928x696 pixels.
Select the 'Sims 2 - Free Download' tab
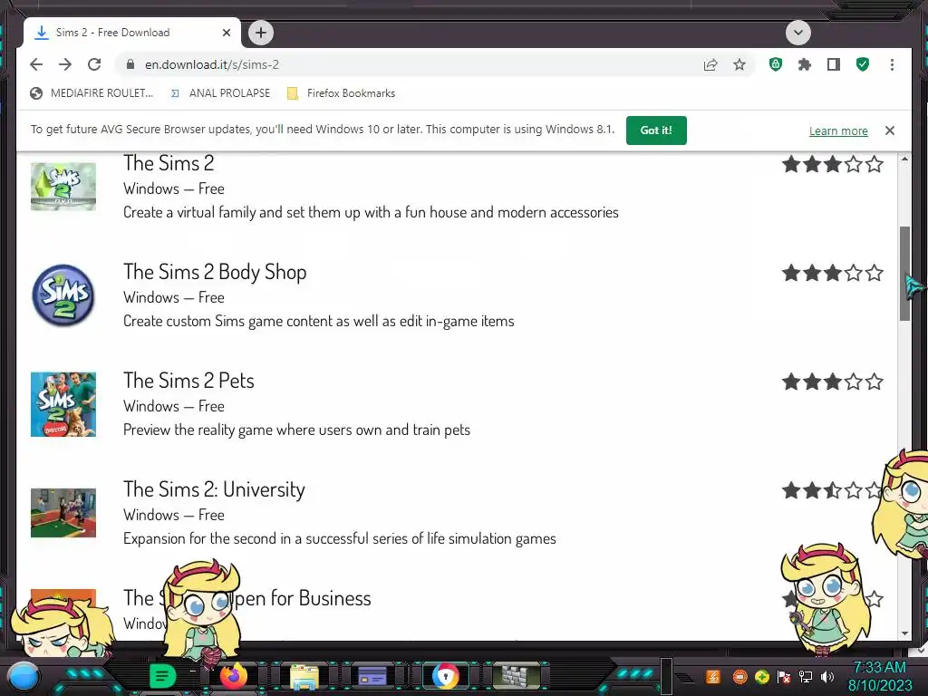132,33
